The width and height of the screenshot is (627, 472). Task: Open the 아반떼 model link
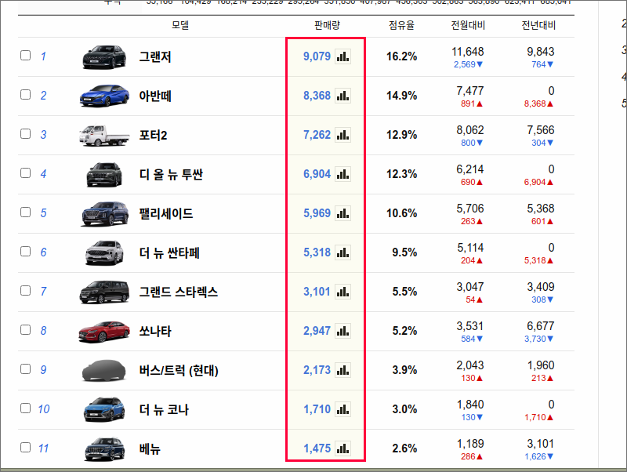pos(155,96)
